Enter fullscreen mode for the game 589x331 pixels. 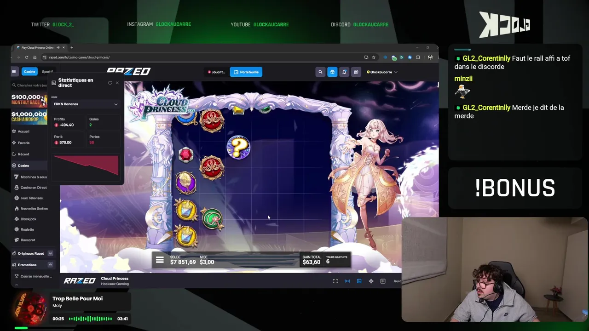point(335,281)
